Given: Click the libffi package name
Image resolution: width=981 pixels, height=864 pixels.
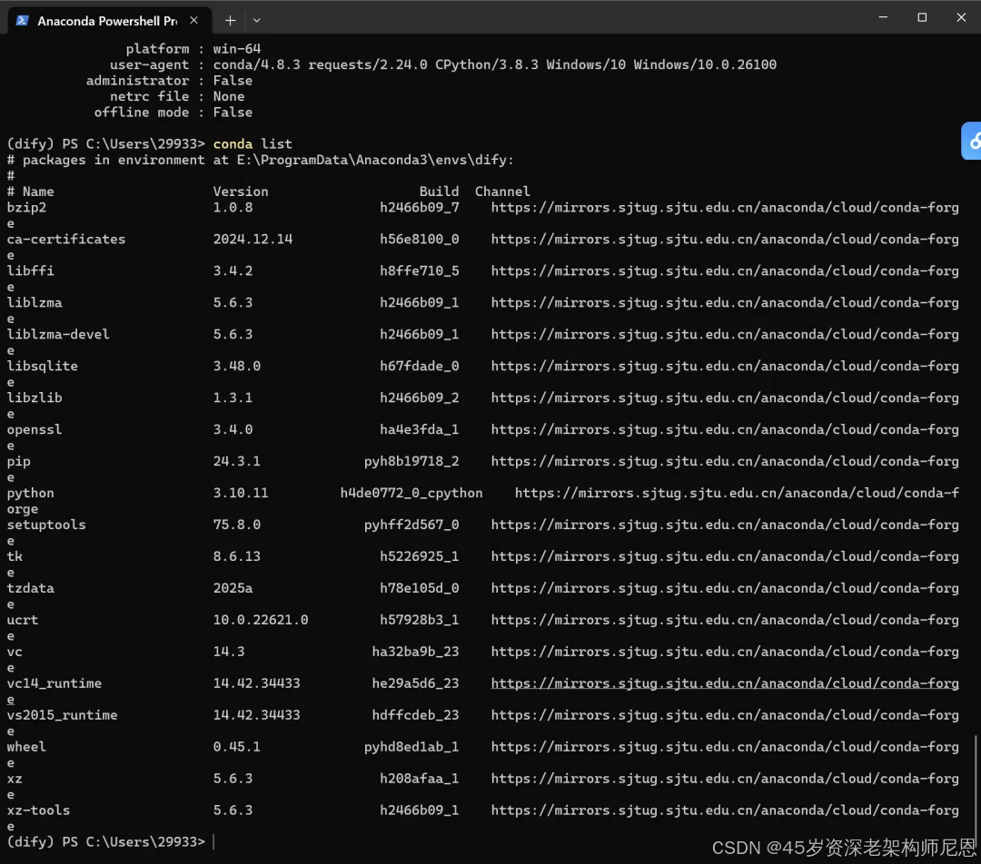Looking at the screenshot, I should (31, 270).
